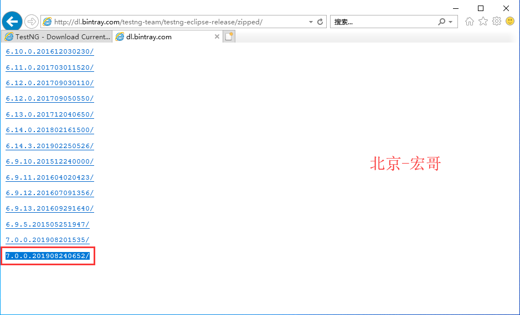The width and height of the screenshot is (520, 315).
Task: Refresh the page with the reload icon
Action: coord(320,22)
